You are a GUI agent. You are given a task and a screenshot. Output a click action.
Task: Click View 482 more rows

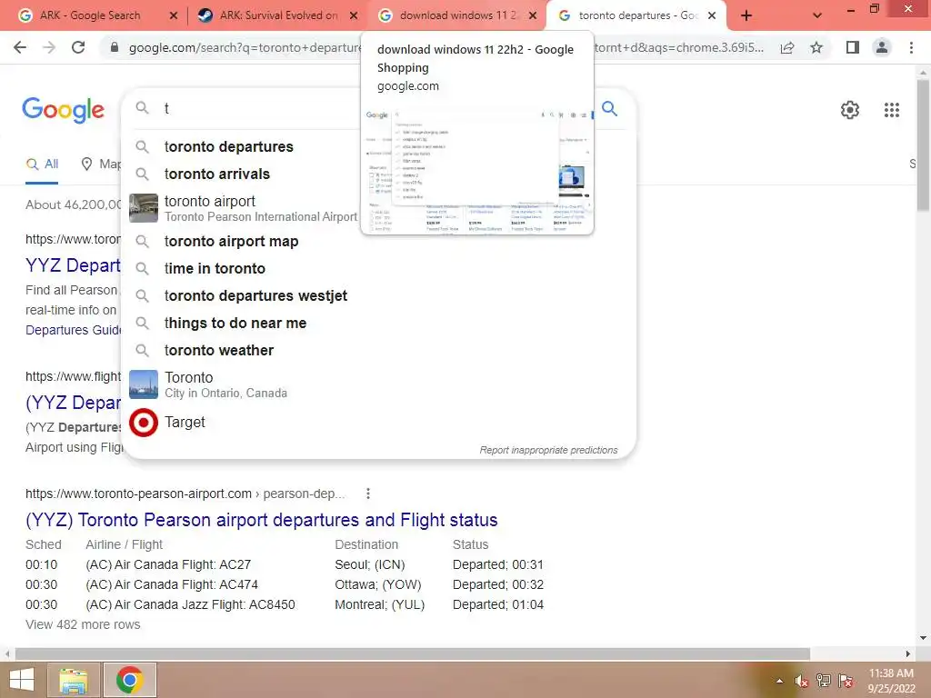click(x=83, y=625)
